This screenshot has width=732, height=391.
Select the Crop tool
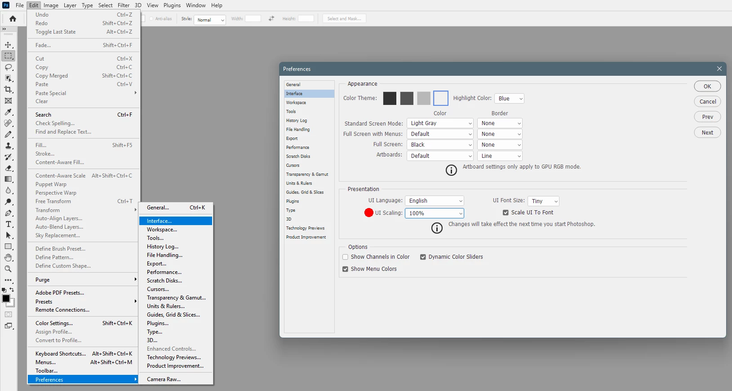click(8, 90)
